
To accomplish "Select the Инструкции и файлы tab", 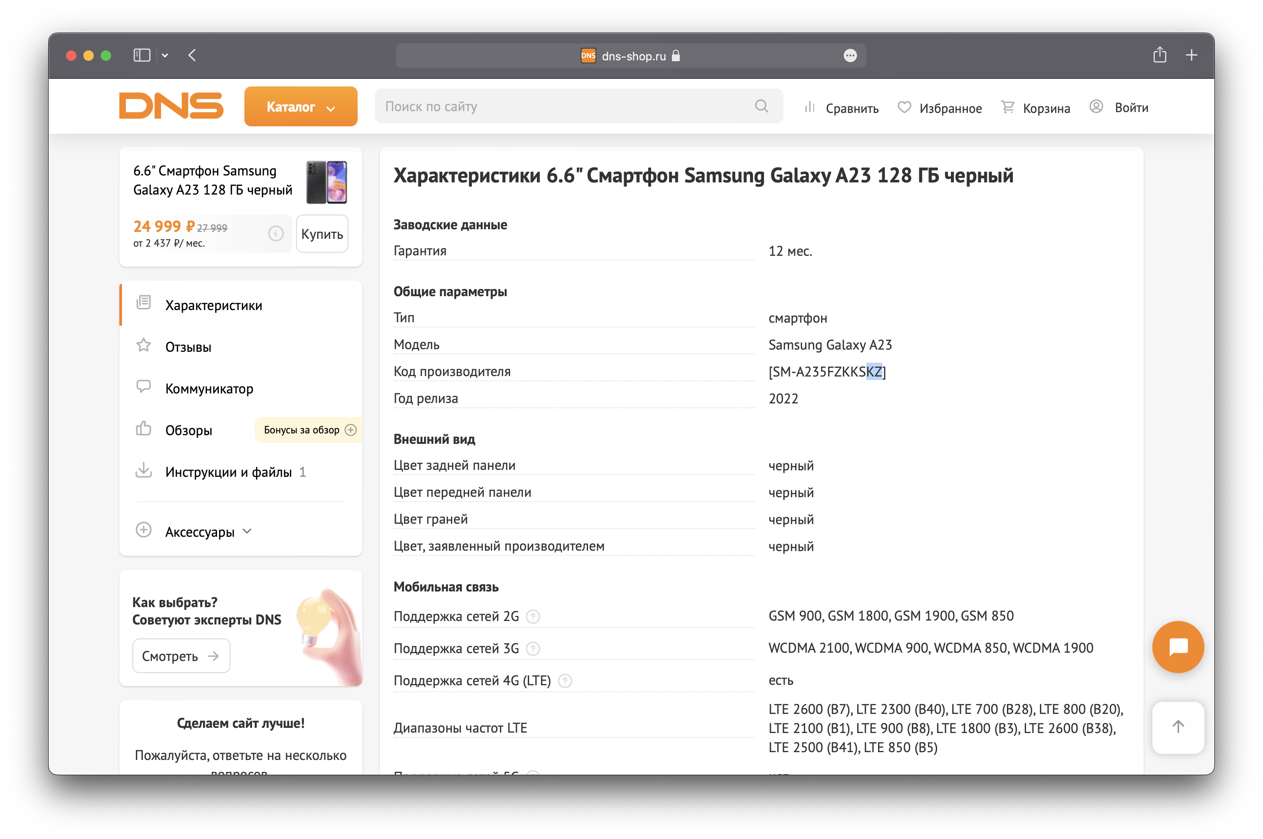I will coord(240,472).
